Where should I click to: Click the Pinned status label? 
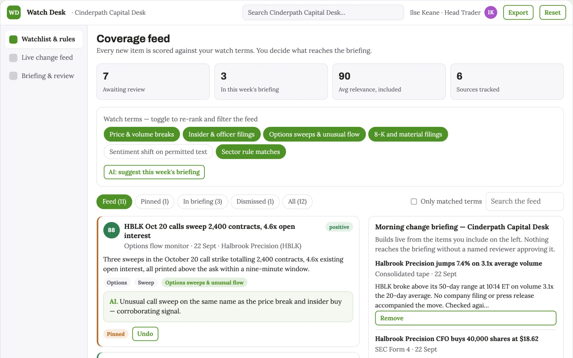(116, 334)
